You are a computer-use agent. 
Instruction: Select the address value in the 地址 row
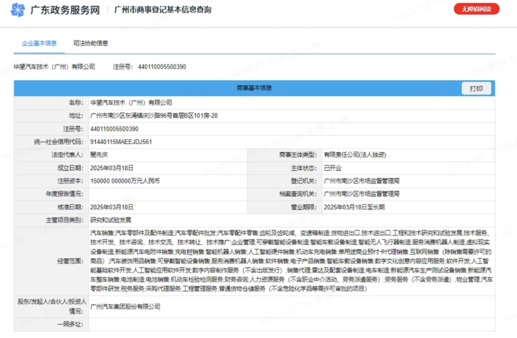coord(154,116)
